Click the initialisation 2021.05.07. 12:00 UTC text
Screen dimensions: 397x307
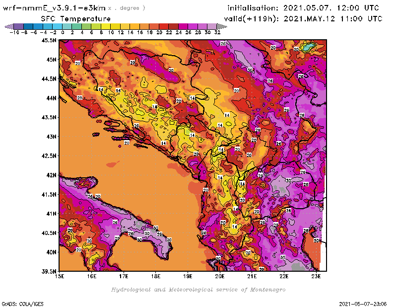303,8
